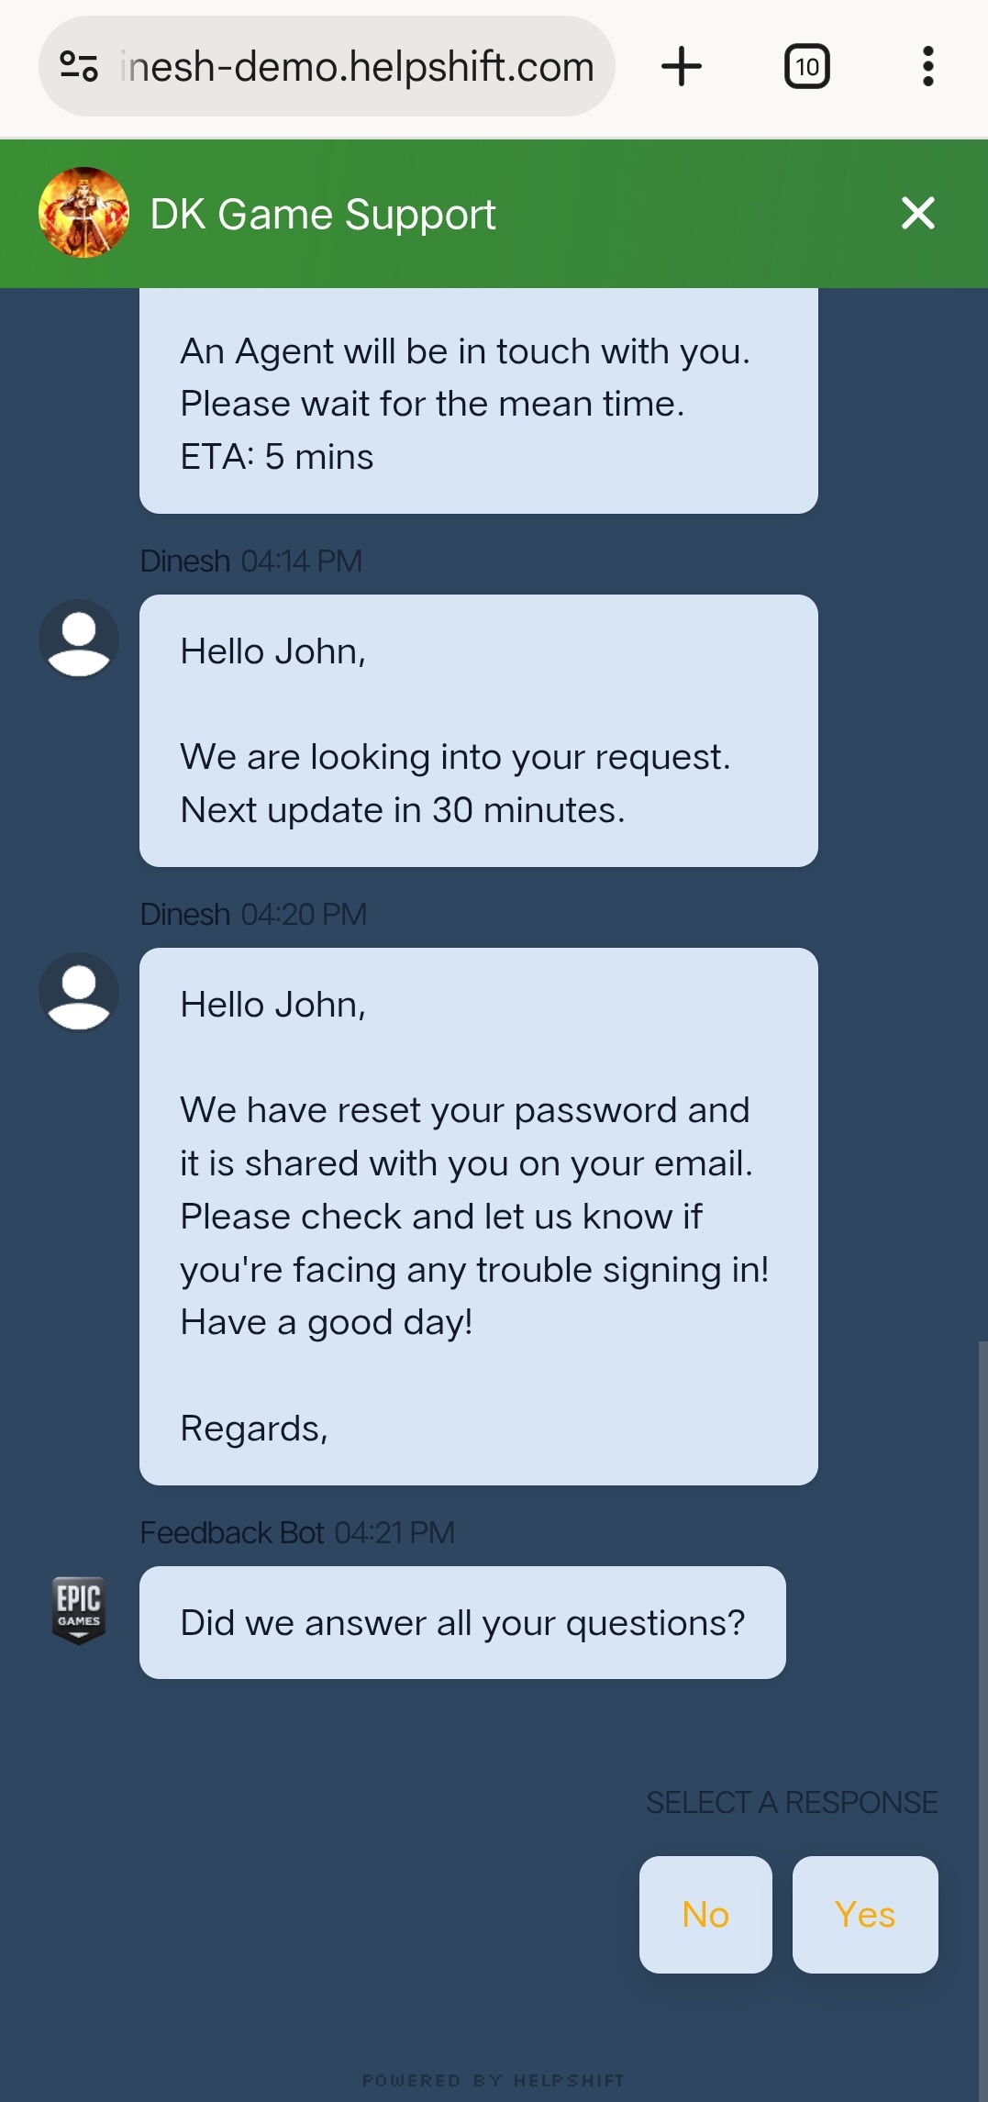The image size is (988, 2102).
Task: Click the Epic Games Feedback Bot icon
Action: click(79, 1610)
